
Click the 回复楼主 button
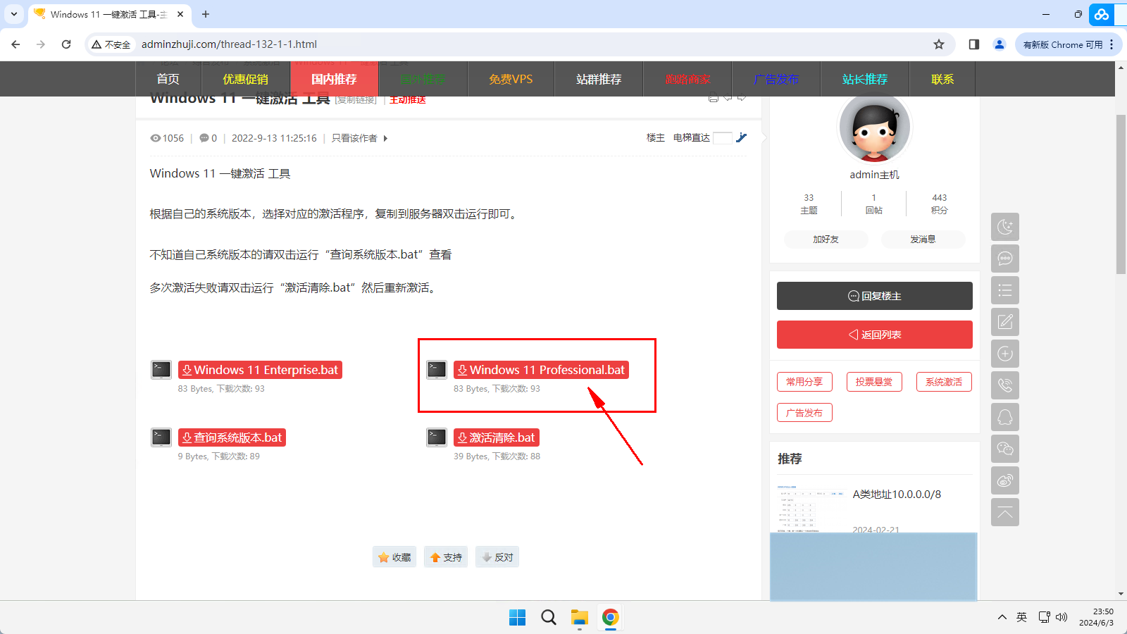(874, 296)
